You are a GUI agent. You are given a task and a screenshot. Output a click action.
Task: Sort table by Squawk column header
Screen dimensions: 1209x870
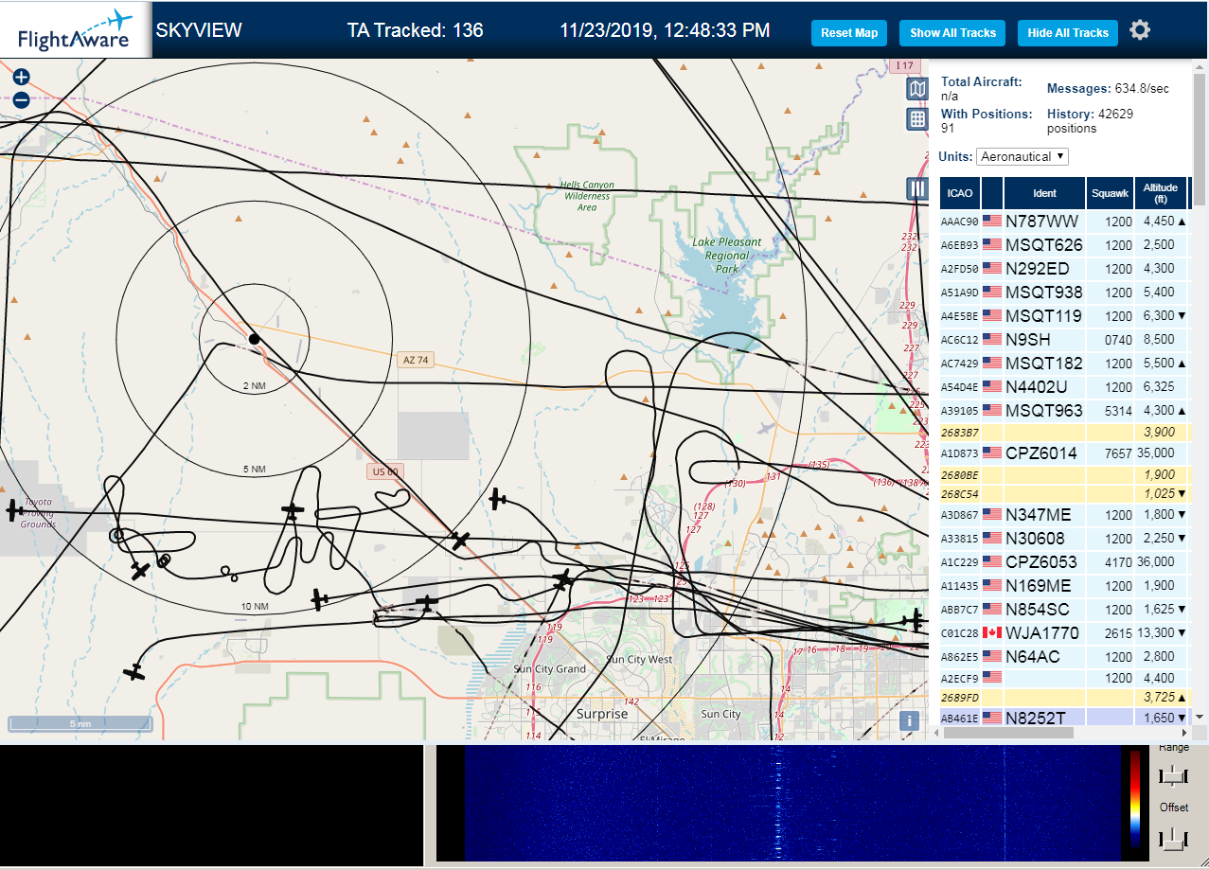tap(1110, 193)
